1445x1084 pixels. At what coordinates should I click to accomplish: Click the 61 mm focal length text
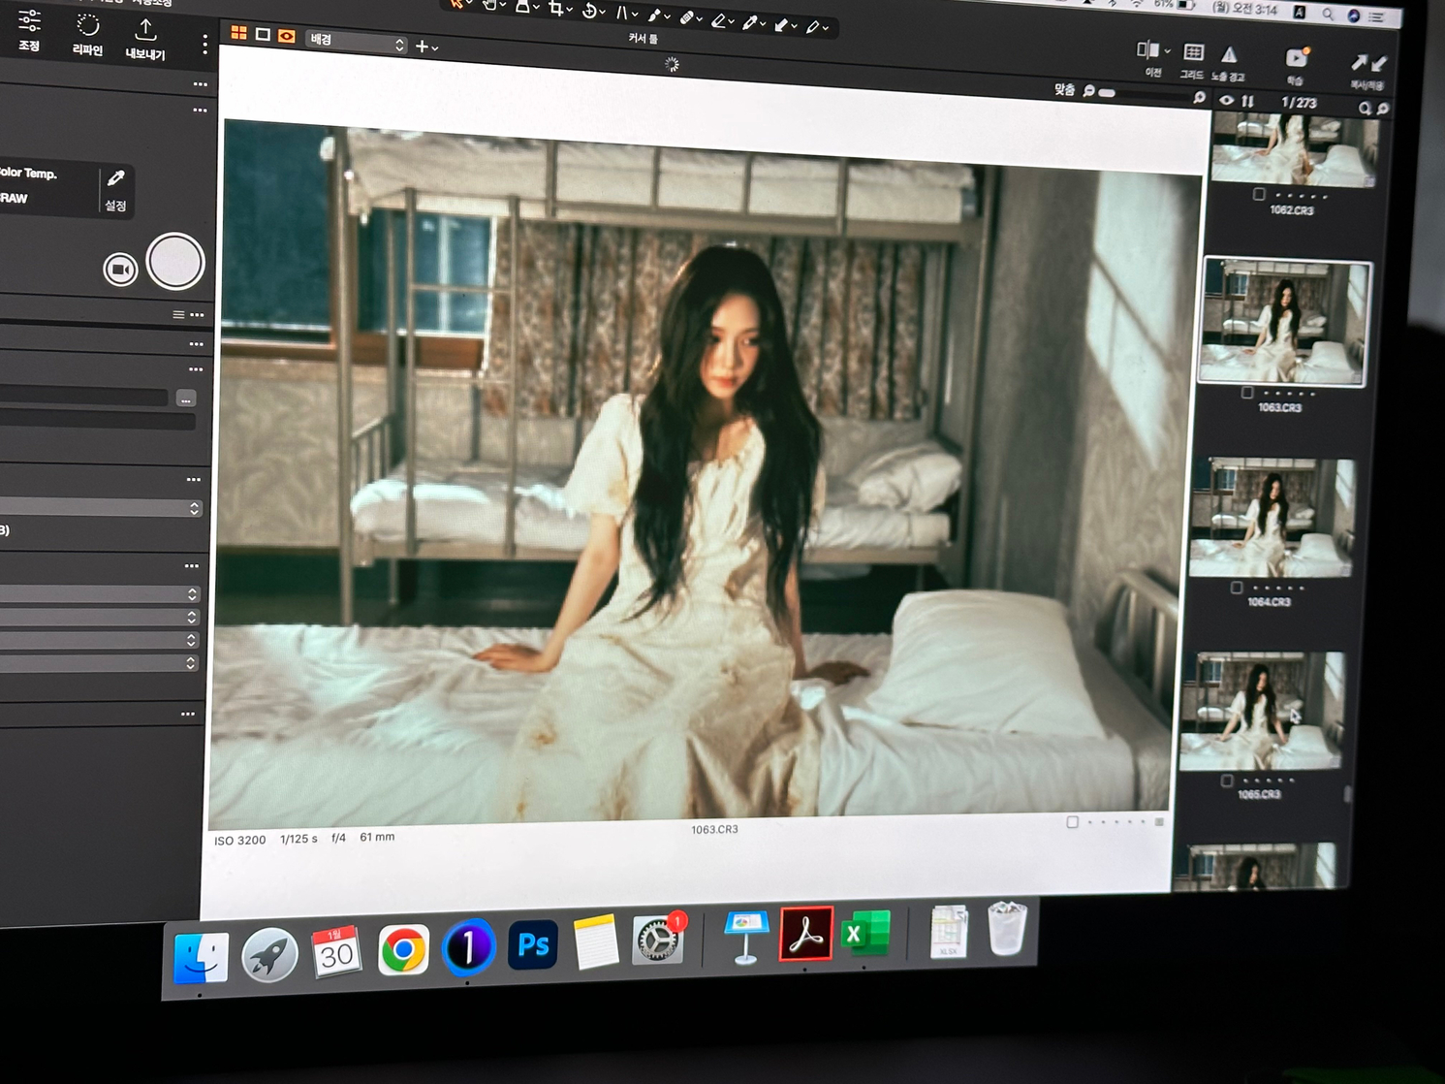coord(377,837)
